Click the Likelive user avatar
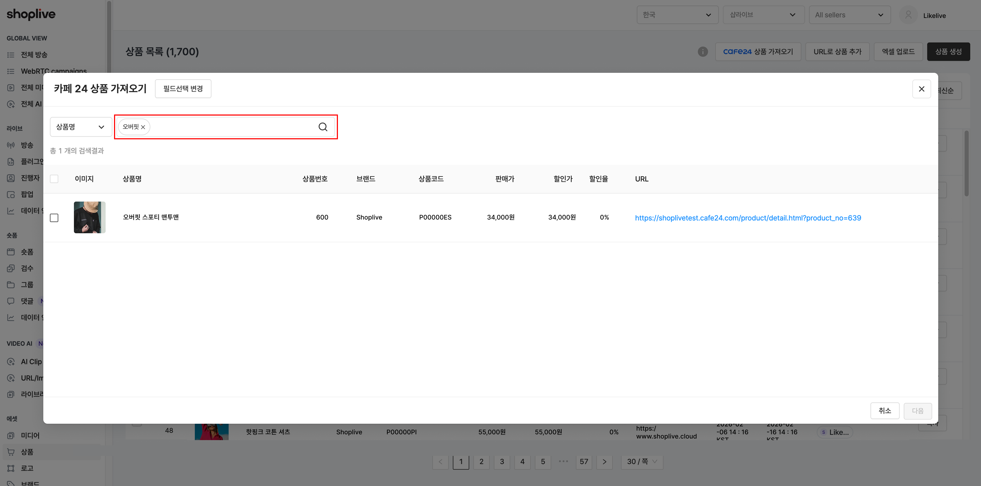Screen dimensions: 981x486 click(x=908, y=15)
